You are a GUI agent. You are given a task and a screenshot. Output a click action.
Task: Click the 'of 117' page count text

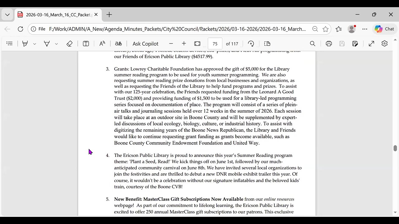[232, 44]
